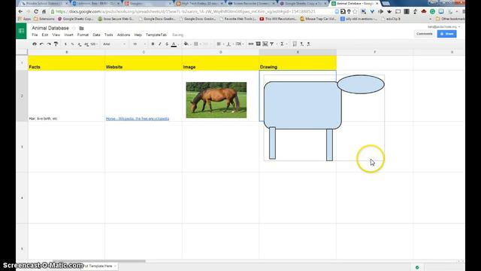
Task: Open the text color picker
Action: click(x=174, y=44)
